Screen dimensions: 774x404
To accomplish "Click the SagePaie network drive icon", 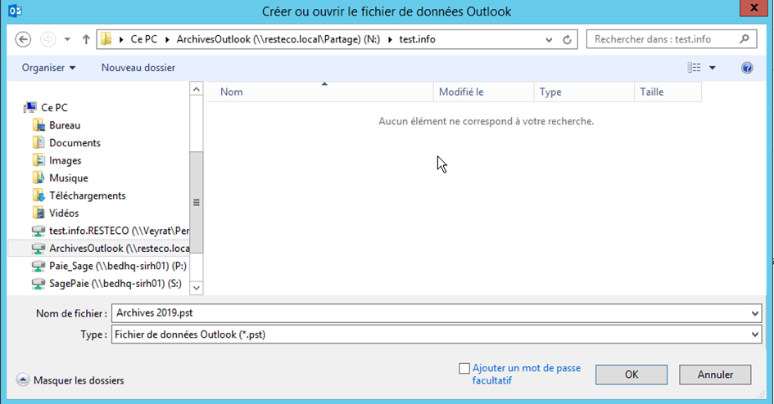I will (38, 284).
